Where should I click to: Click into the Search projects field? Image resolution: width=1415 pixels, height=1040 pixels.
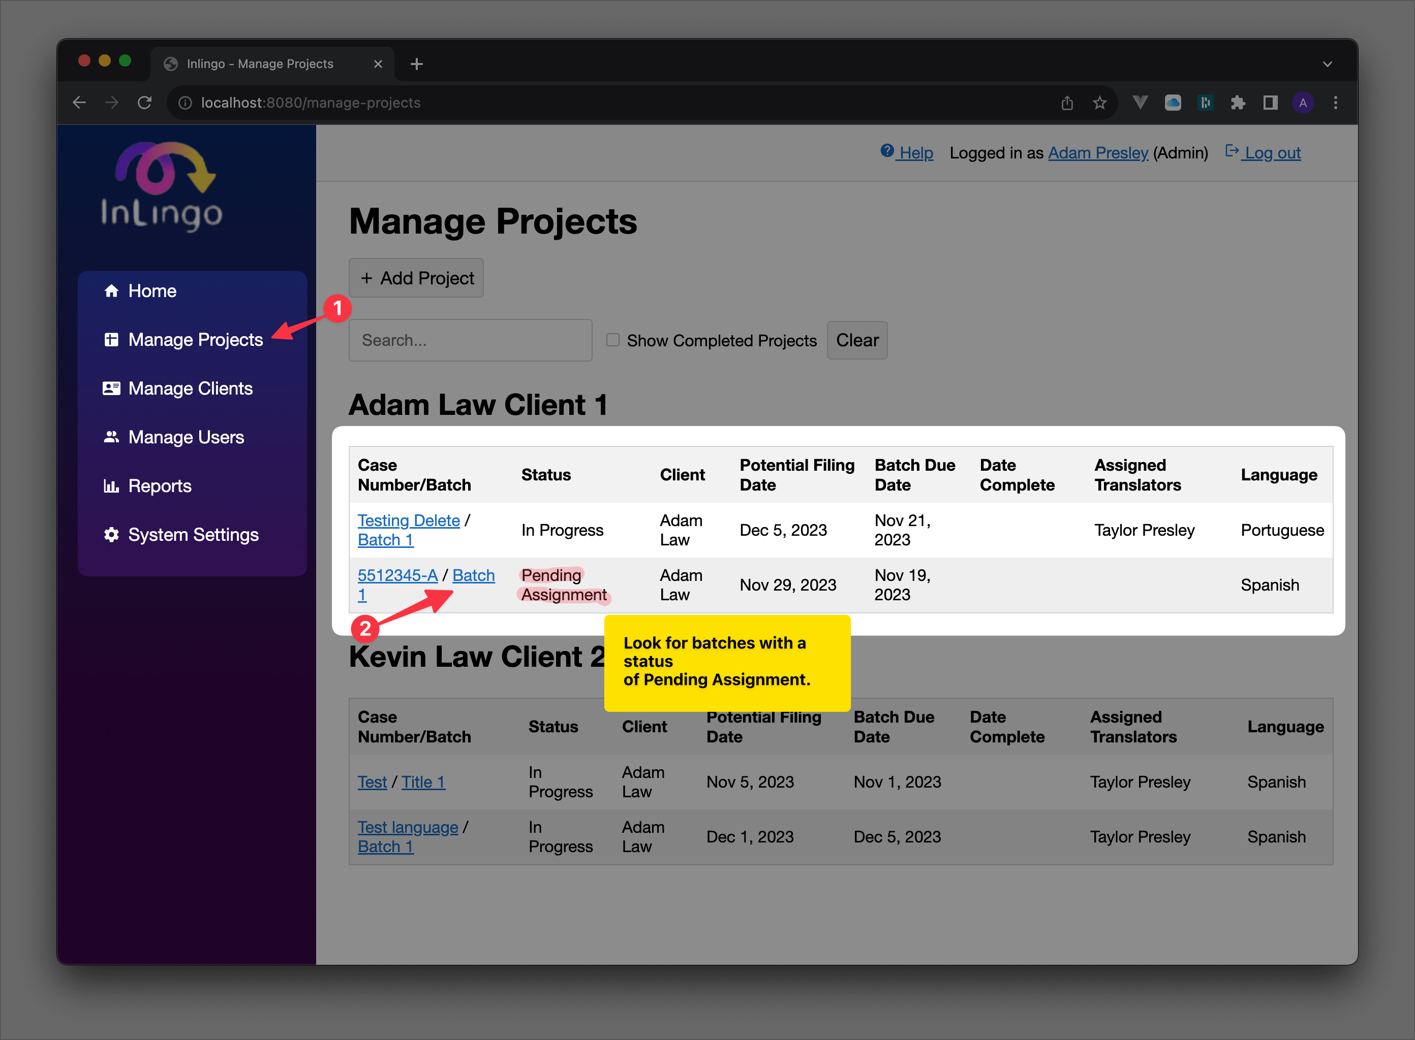coord(470,340)
